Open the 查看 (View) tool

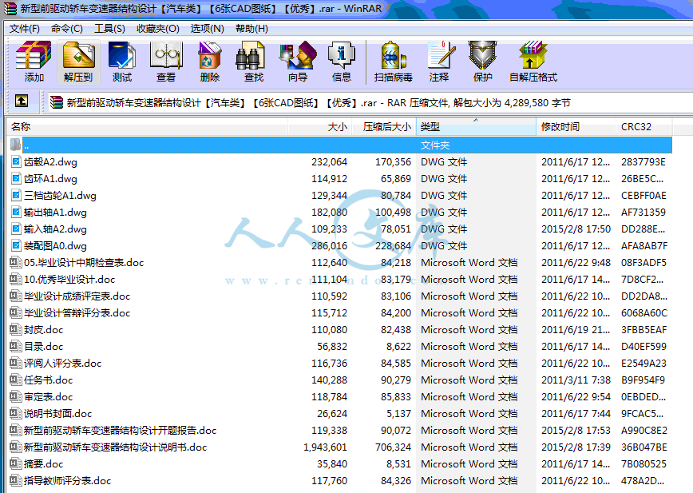(166, 62)
